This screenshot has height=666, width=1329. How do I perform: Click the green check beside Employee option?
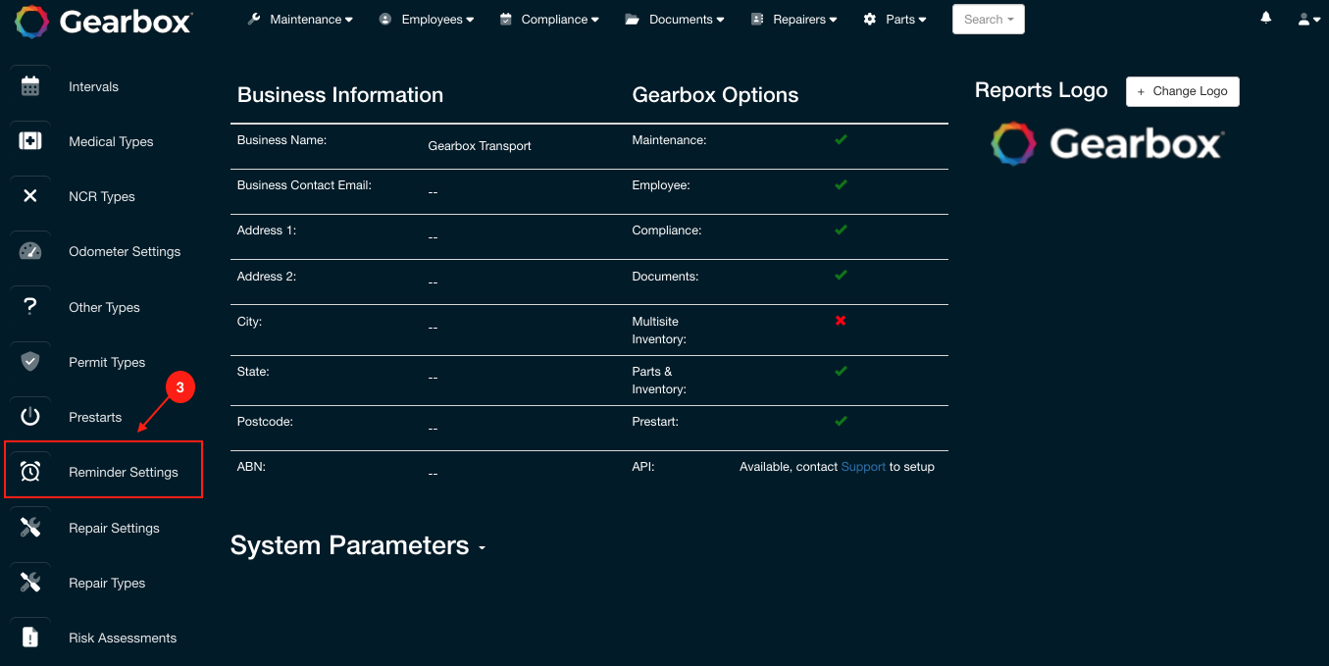[841, 184]
